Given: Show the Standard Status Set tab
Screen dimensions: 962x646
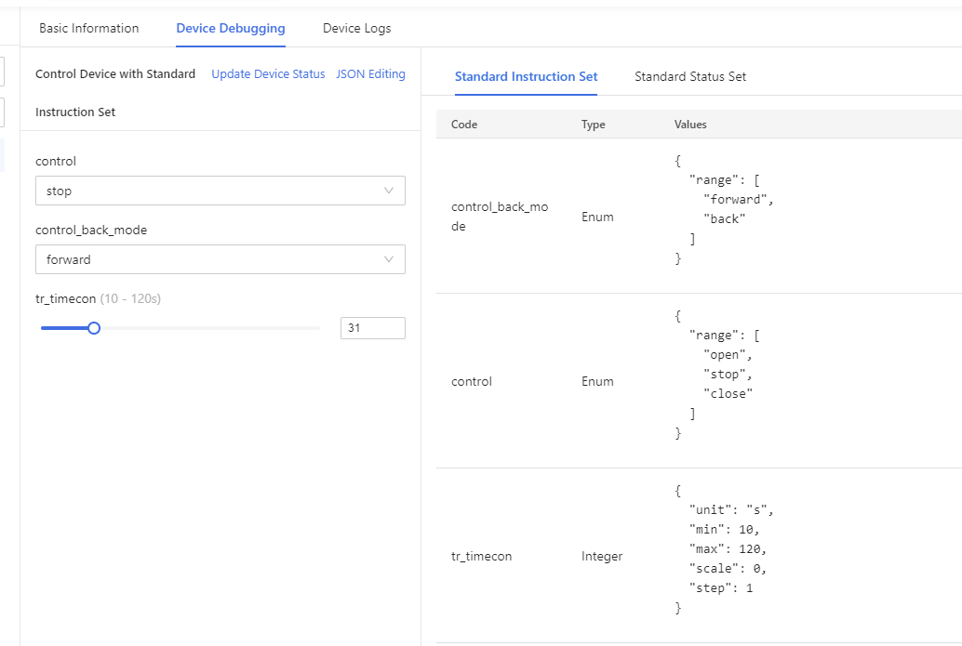Looking at the screenshot, I should 689,76.
